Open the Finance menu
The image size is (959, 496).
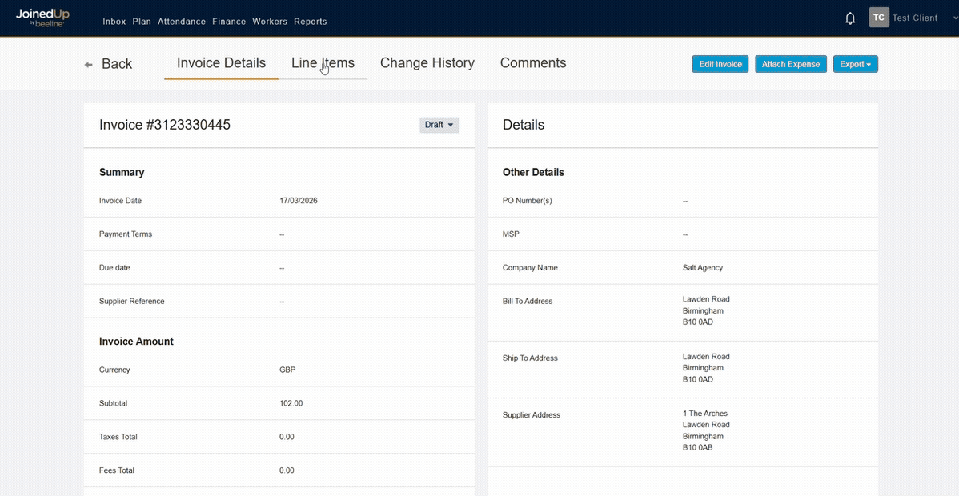(229, 22)
